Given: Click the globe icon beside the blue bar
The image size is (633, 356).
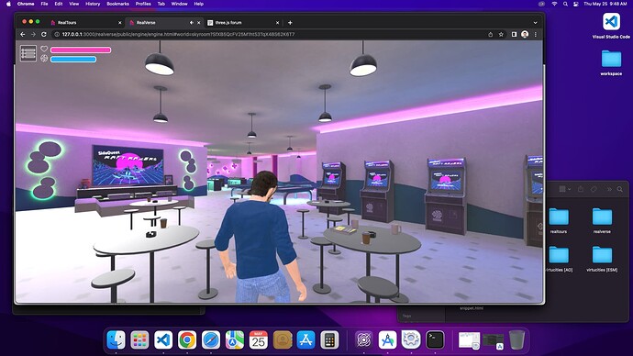Looking at the screenshot, I should [x=44, y=59].
